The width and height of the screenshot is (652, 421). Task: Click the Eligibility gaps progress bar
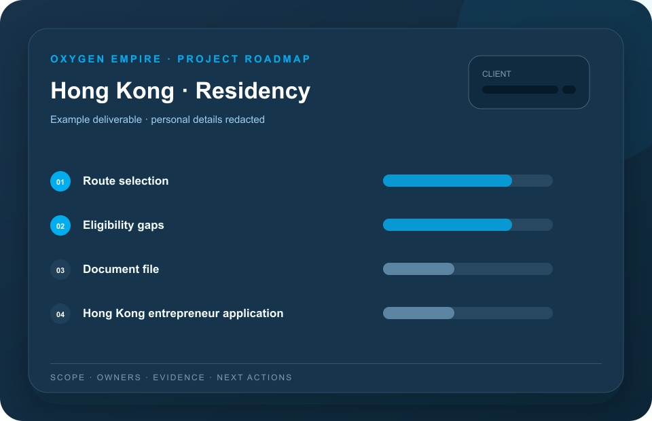tap(468, 225)
